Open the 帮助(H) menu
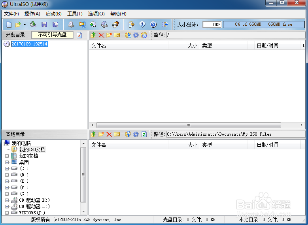 click(118, 14)
